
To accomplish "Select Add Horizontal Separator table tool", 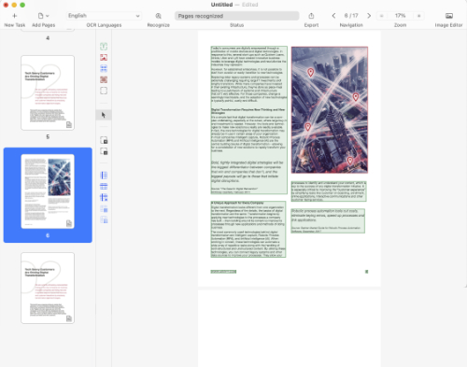I will tap(104, 187).
